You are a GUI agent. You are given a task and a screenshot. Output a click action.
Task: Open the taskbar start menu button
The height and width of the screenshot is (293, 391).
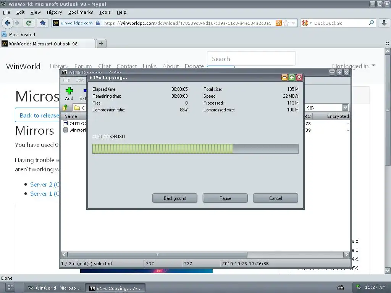pyautogui.click(x=10, y=287)
